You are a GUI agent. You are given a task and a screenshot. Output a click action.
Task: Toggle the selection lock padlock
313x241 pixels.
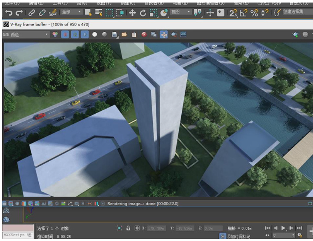(x=128, y=228)
